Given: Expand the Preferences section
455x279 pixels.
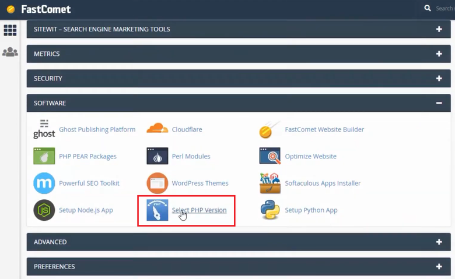Looking at the screenshot, I should [439, 266].
